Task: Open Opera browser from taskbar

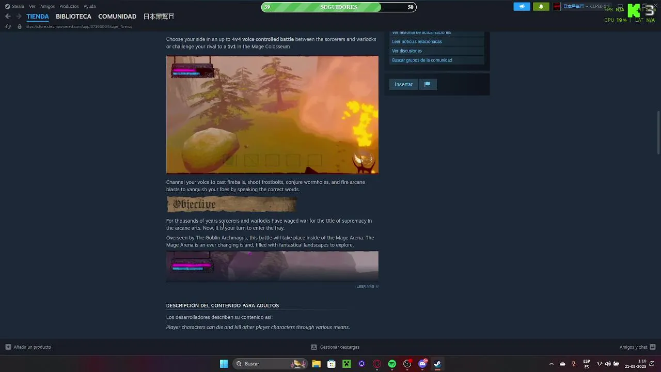Action: click(377, 364)
